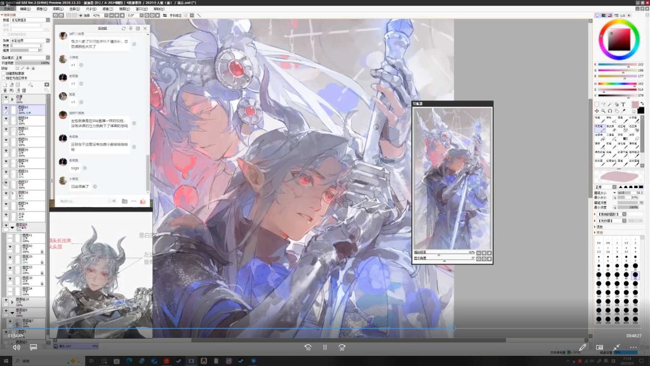Click the delete layer trash icon
The image size is (650, 366).
(23, 90)
